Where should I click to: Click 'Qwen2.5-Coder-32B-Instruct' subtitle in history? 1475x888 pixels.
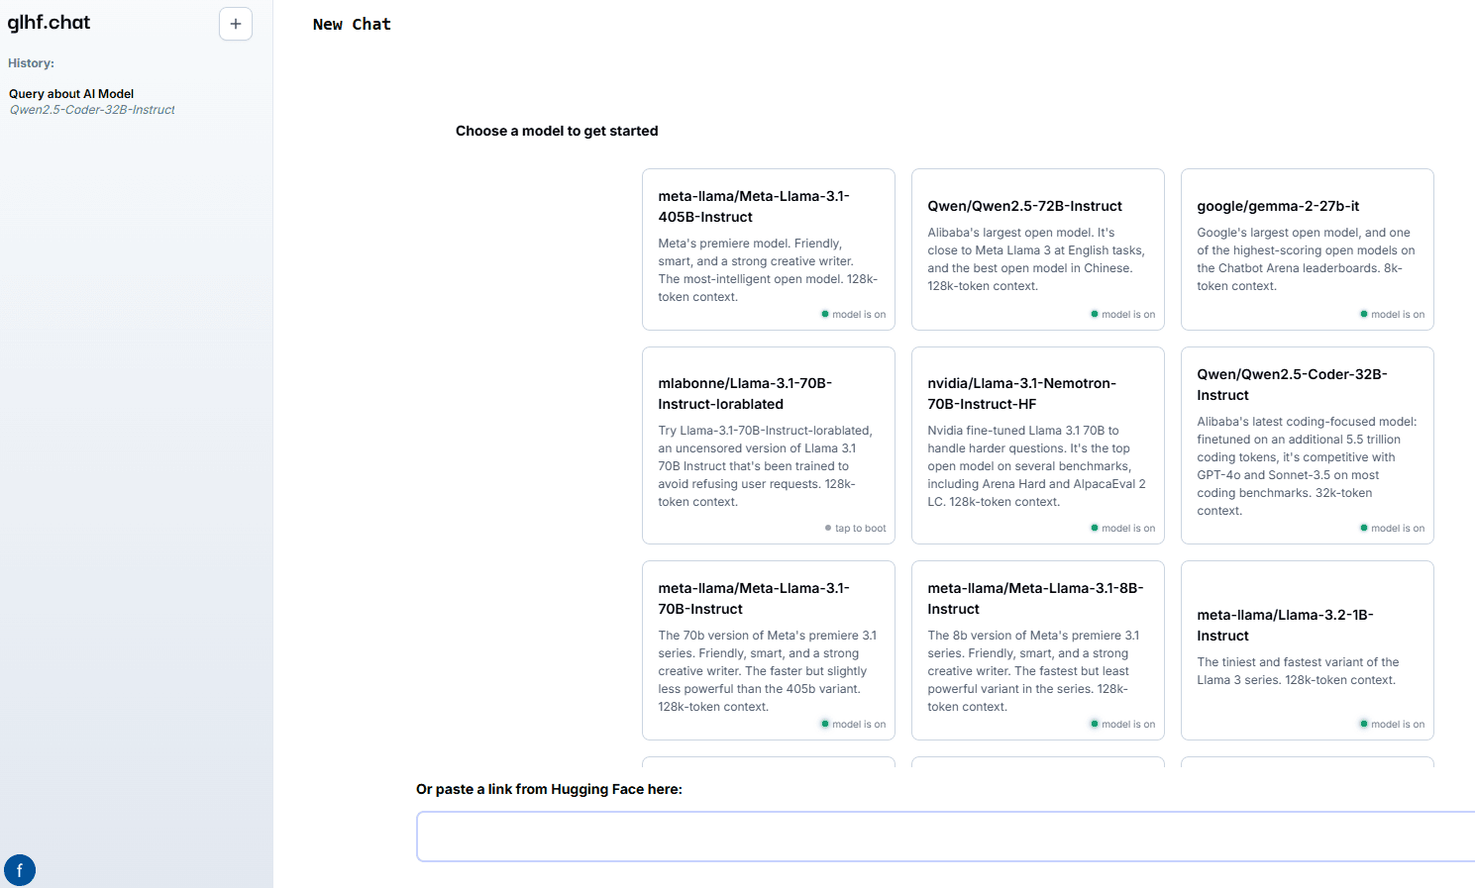point(92,110)
